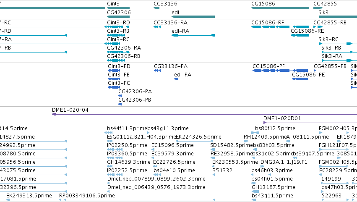Image resolution: width=357 pixels, height=202 pixels.
Task: Click the IP02252.5prime EST label
Action: tap(127, 171)
